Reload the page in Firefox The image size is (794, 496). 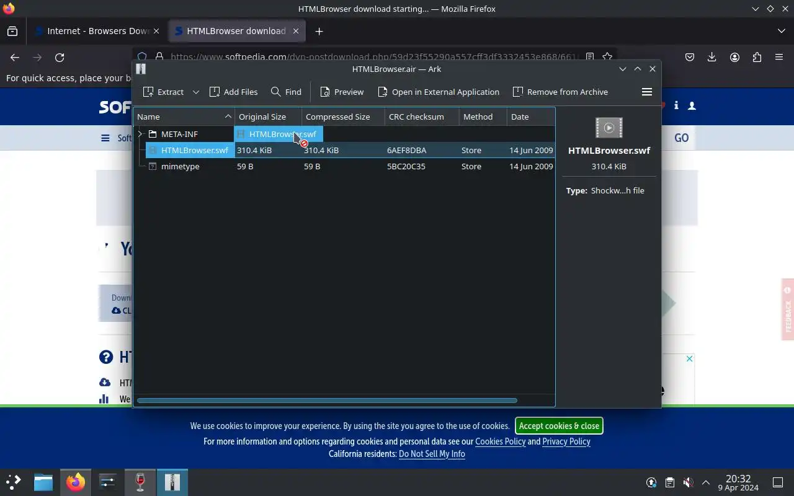pos(60,57)
